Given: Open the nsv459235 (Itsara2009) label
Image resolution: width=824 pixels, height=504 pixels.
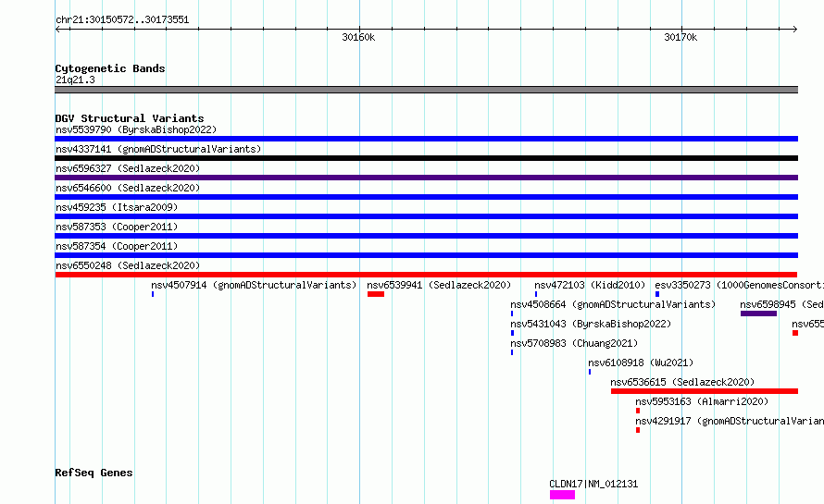Looking at the screenshot, I should pyautogui.click(x=117, y=207).
